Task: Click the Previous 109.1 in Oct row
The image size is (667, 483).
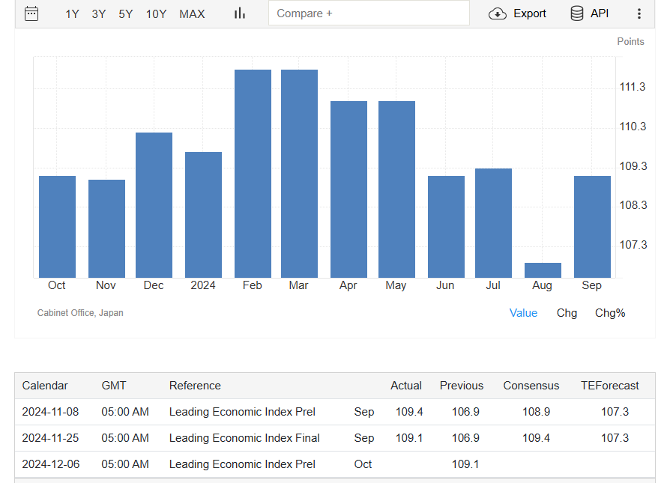Action: tap(465, 464)
